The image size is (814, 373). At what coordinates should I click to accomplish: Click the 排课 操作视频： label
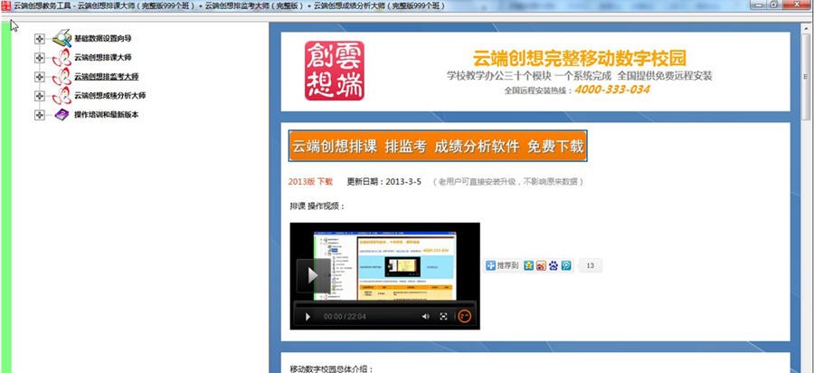[x=317, y=206]
